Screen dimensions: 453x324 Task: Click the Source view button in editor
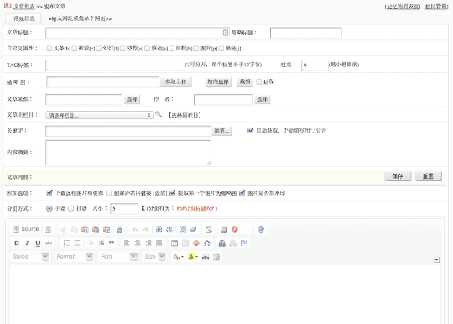(26, 229)
